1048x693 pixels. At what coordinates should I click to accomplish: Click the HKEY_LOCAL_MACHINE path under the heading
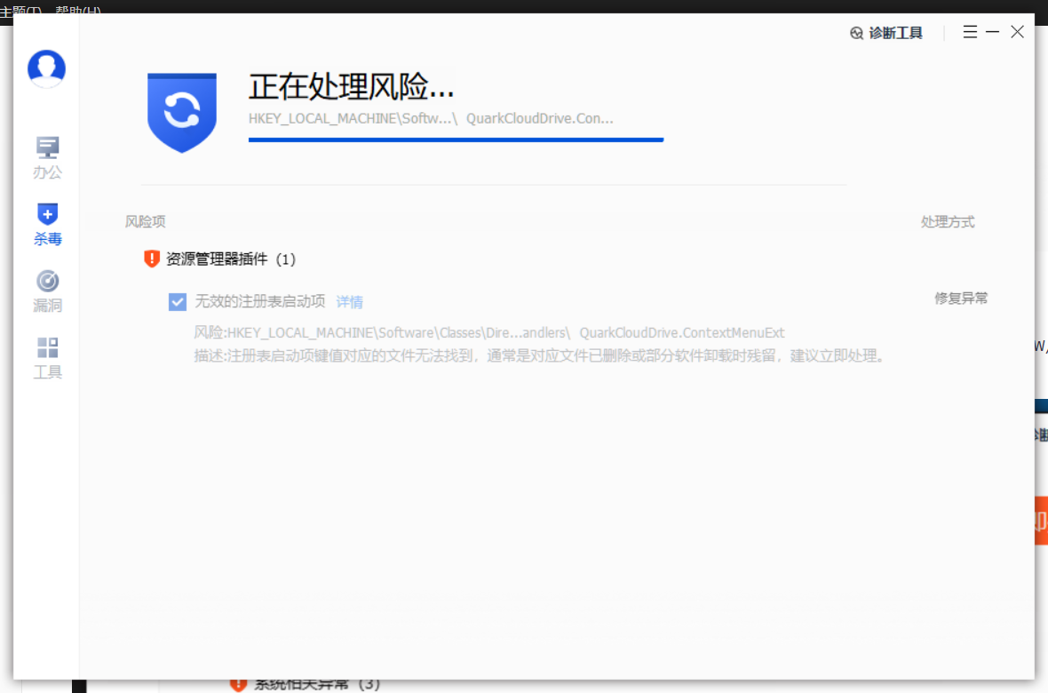(x=431, y=118)
